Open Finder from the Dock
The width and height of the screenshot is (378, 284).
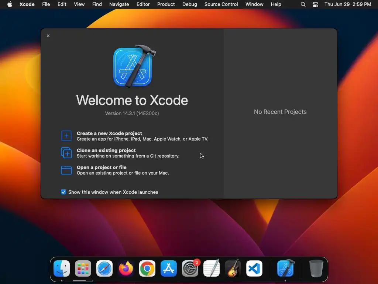[x=62, y=268]
